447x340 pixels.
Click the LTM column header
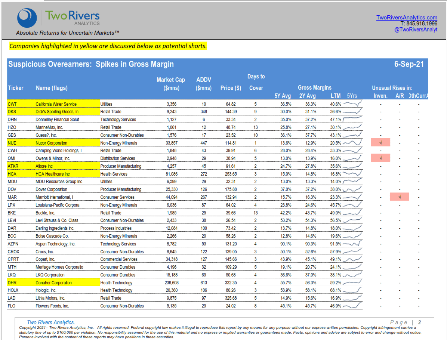336,96
